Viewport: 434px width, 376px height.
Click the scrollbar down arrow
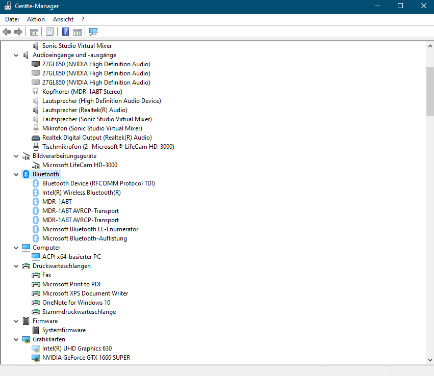pos(430,360)
